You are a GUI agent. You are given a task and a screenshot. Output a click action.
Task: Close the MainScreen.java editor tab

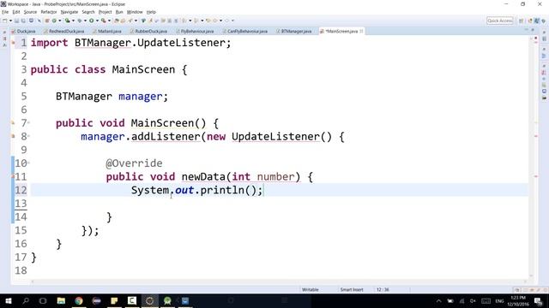[361, 31]
